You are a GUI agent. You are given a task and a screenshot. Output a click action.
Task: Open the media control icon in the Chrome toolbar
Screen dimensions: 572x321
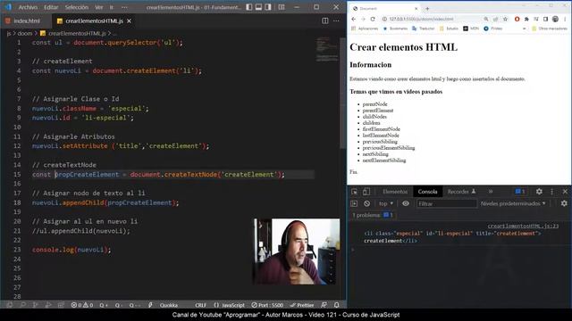(536, 19)
